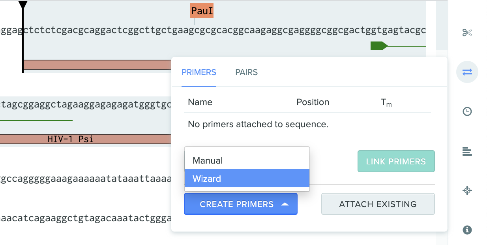The width and height of the screenshot is (487, 245).
Task: Open the scissors digest tool
Action: [x=467, y=32]
